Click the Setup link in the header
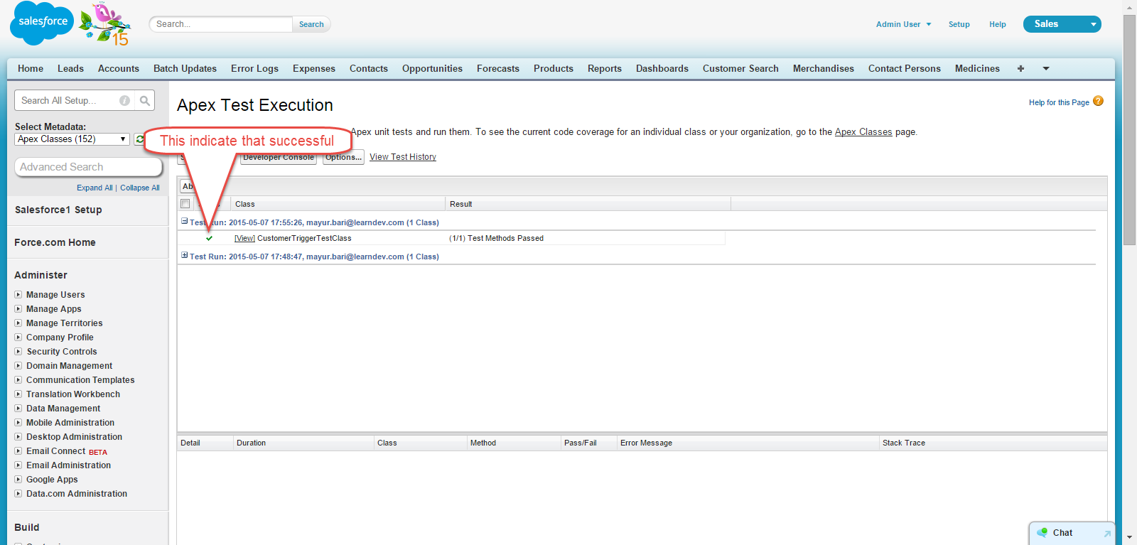This screenshot has height=545, width=1137. 959,24
